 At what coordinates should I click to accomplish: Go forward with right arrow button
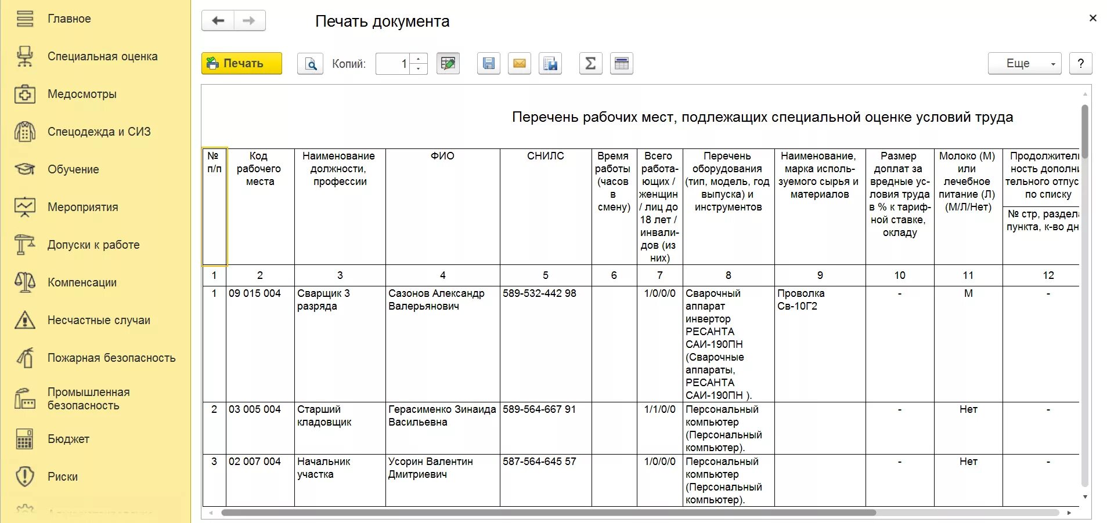tap(250, 21)
